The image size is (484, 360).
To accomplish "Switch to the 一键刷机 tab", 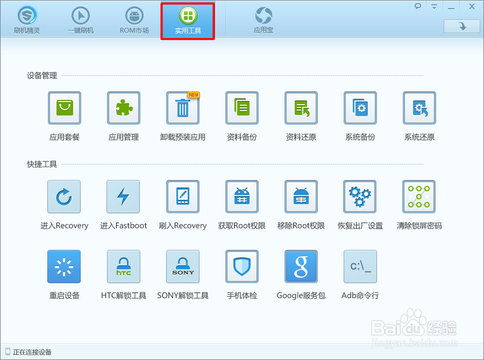I will (x=81, y=20).
